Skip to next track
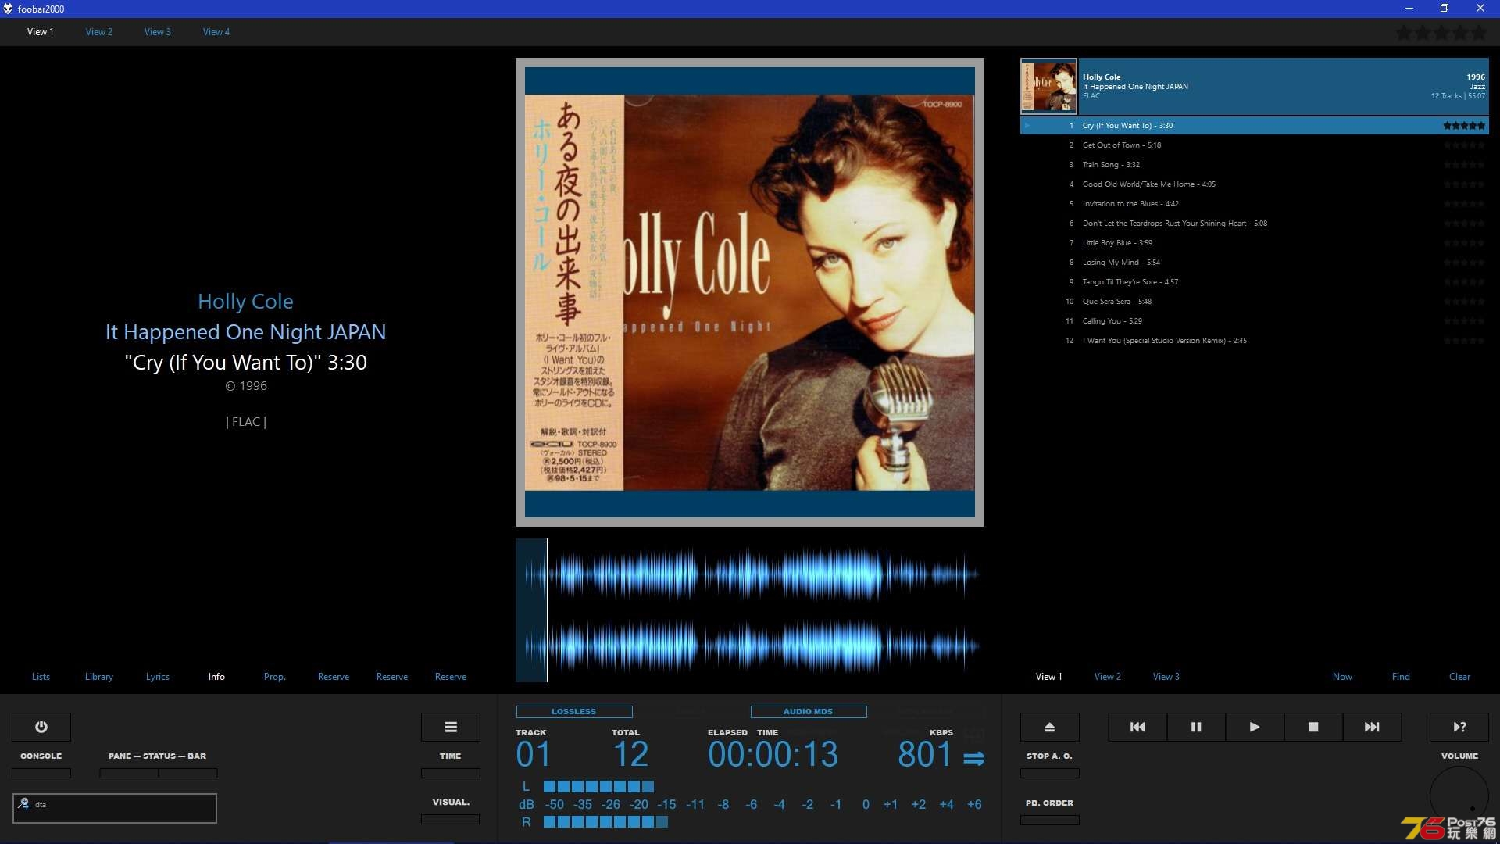Image resolution: width=1500 pixels, height=844 pixels. click(x=1372, y=727)
